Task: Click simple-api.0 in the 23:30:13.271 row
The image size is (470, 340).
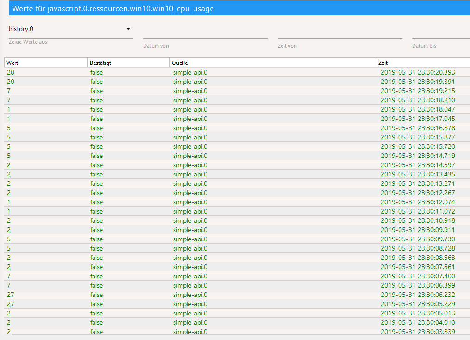Action: 190,183
